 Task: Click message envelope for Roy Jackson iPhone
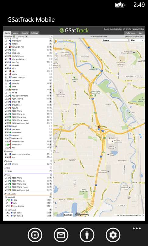[48, 96]
